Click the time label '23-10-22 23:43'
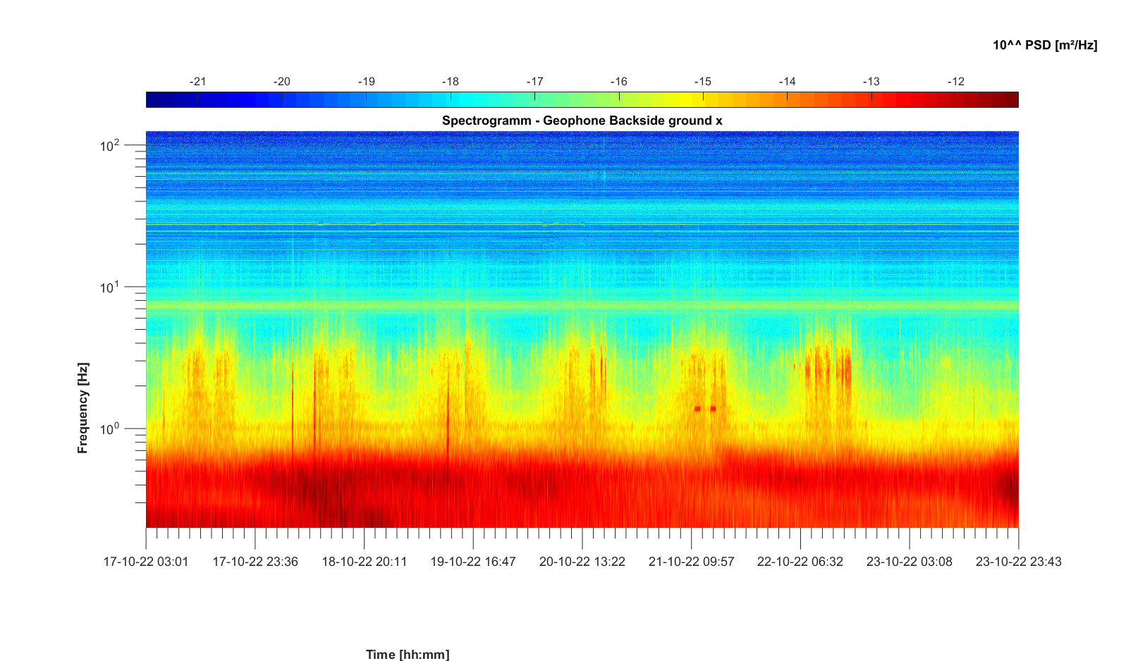The width and height of the screenshot is (1126, 661). point(1019,562)
